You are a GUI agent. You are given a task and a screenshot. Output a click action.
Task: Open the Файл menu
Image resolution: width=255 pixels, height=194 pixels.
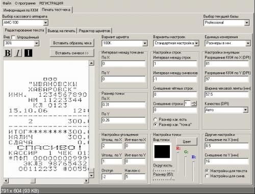7,3
